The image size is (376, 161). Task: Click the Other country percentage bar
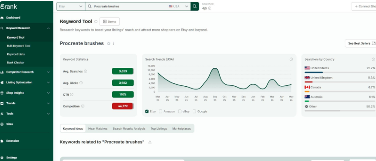(x=340, y=111)
